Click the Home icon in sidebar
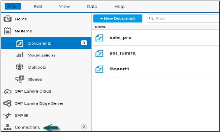This screenshot has height=132, width=220. pyautogui.click(x=7, y=19)
